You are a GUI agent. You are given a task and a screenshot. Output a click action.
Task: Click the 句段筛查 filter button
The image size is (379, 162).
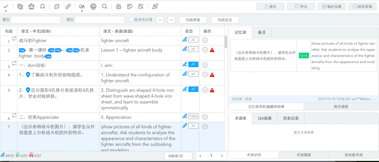[x=192, y=20]
